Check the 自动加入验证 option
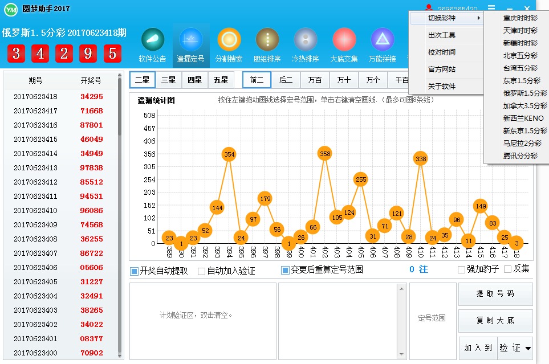549x364 pixels. coord(201,269)
